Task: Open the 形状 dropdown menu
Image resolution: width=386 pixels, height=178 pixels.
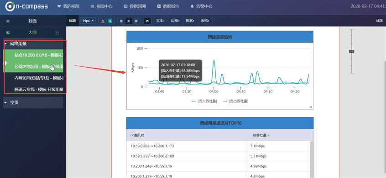Action: (x=190, y=21)
